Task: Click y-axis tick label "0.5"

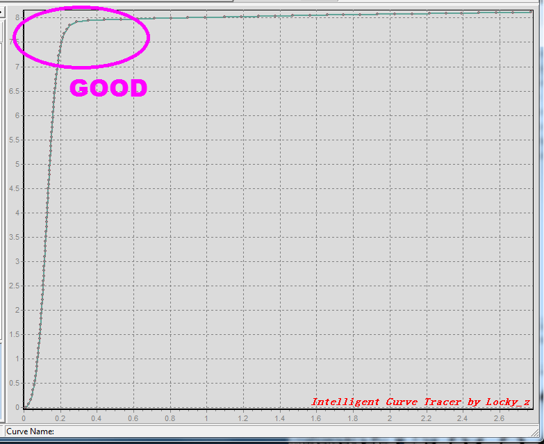Action: pos(15,383)
